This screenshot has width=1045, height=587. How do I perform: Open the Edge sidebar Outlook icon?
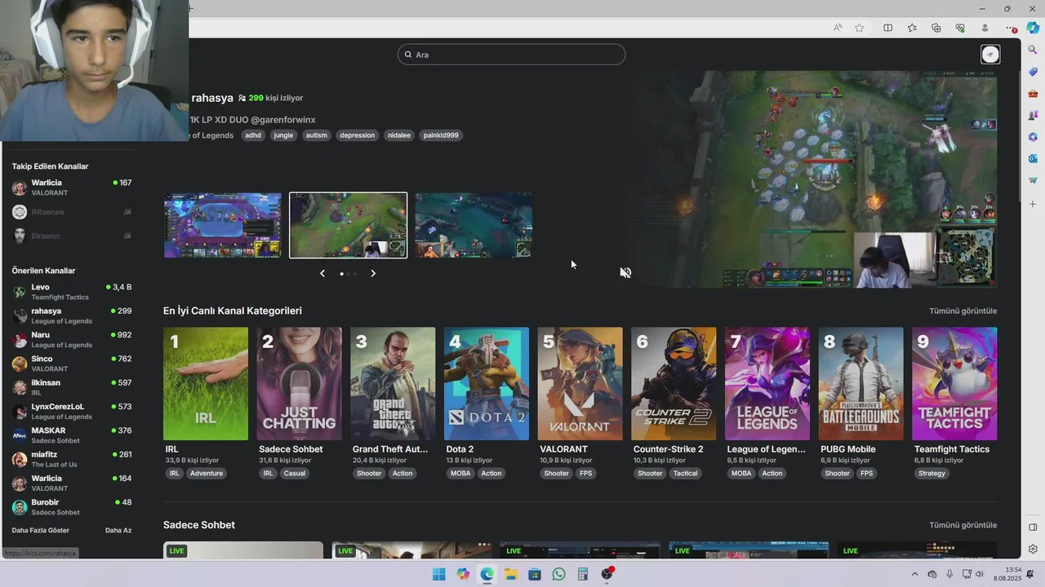[x=1033, y=158]
